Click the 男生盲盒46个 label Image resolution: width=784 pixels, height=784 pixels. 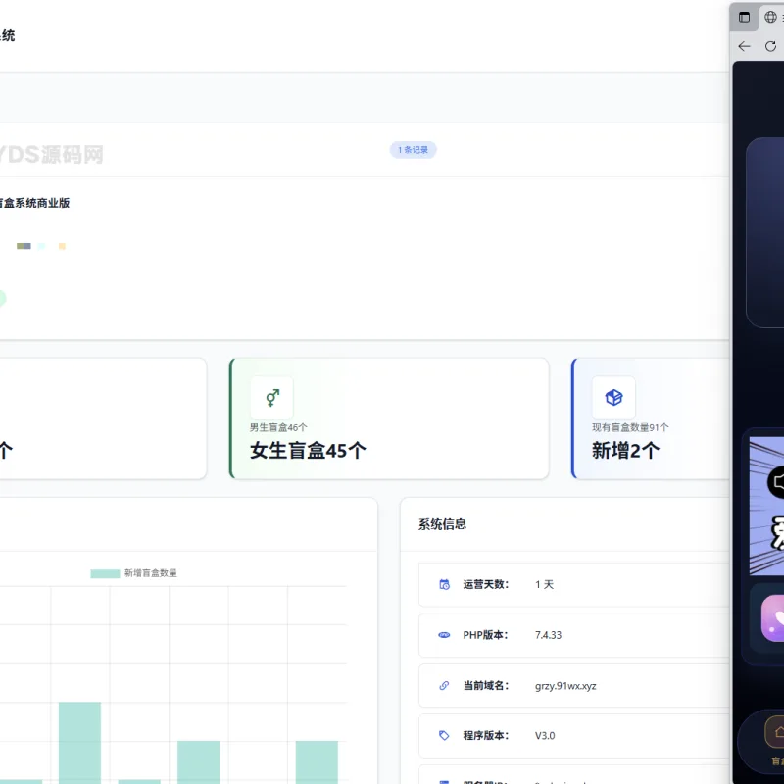pyautogui.click(x=278, y=427)
